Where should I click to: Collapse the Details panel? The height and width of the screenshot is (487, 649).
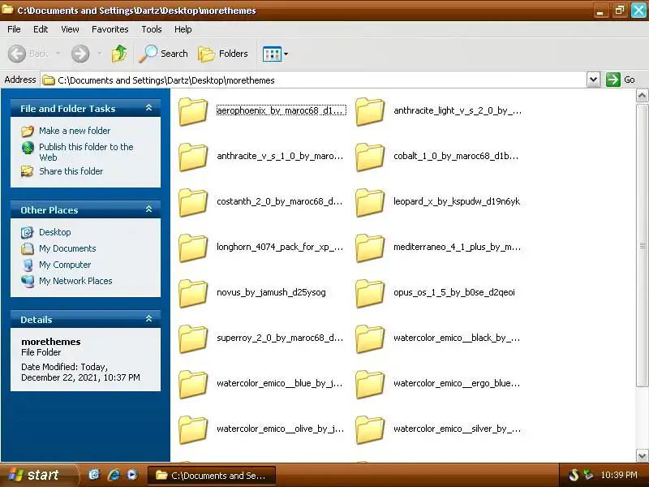point(148,319)
